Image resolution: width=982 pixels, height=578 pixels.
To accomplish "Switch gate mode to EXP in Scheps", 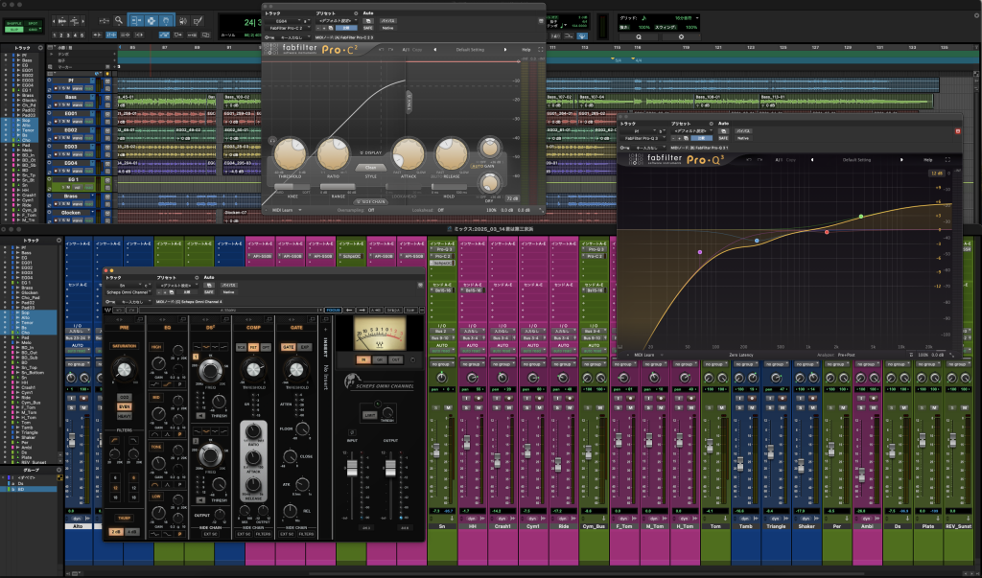I will point(305,347).
